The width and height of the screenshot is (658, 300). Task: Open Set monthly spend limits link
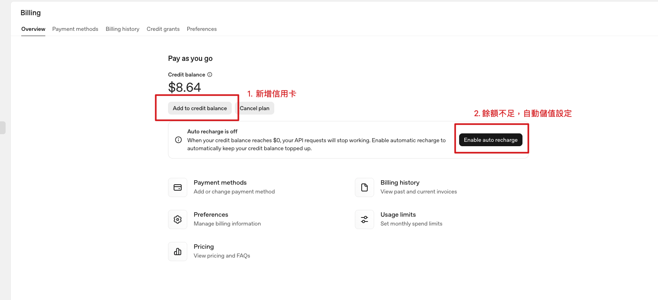[x=411, y=224]
